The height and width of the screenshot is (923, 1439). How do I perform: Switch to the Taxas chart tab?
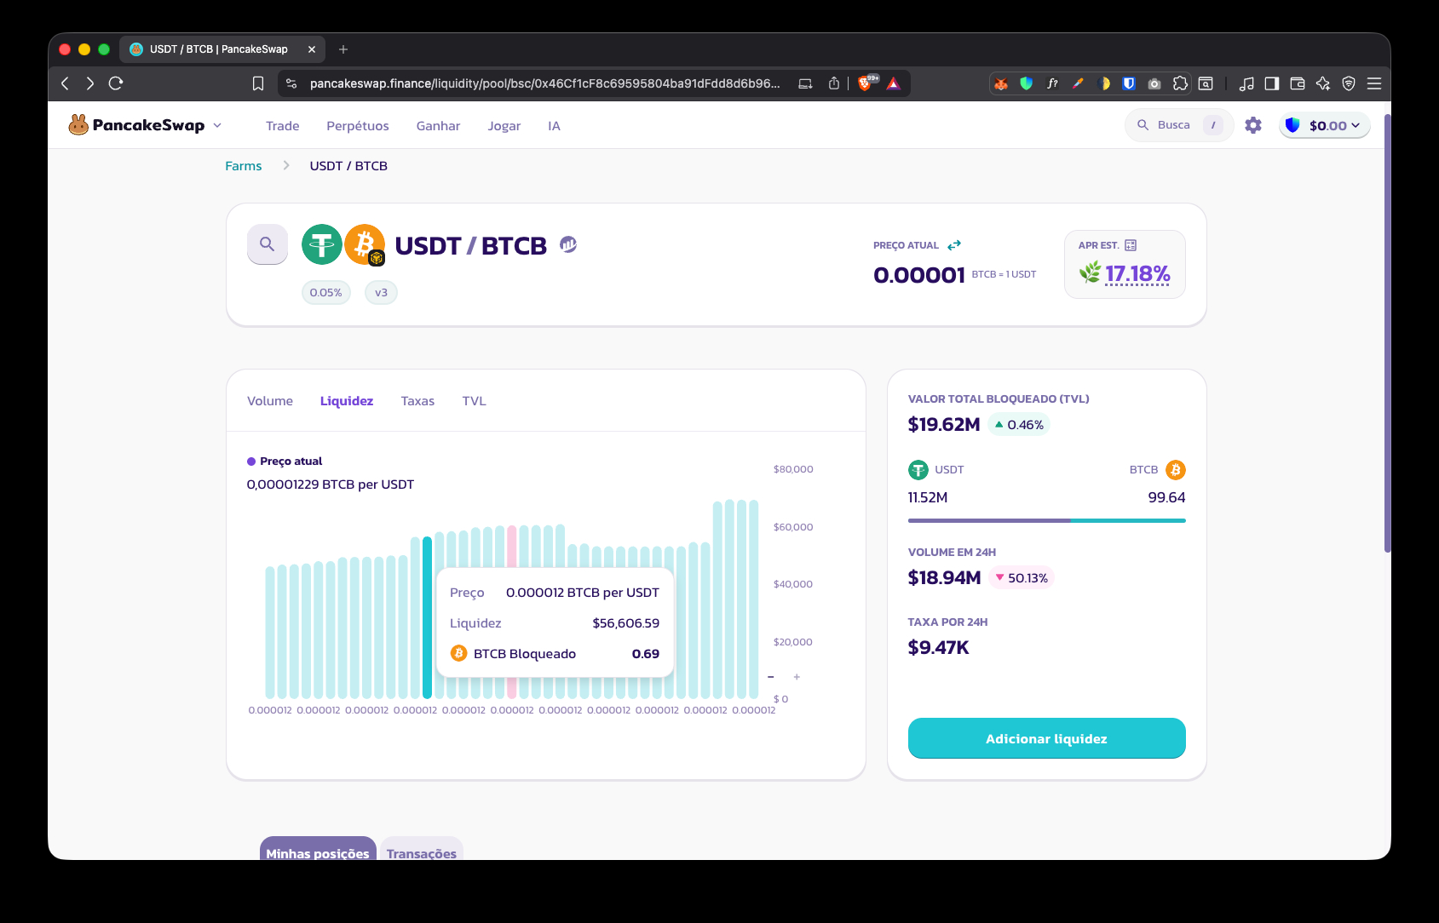(x=417, y=401)
